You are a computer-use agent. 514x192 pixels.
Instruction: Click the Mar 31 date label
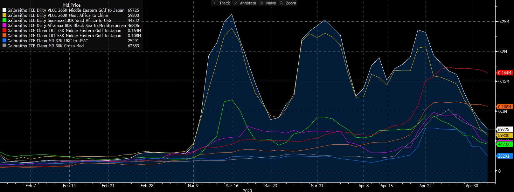[x=317, y=186]
